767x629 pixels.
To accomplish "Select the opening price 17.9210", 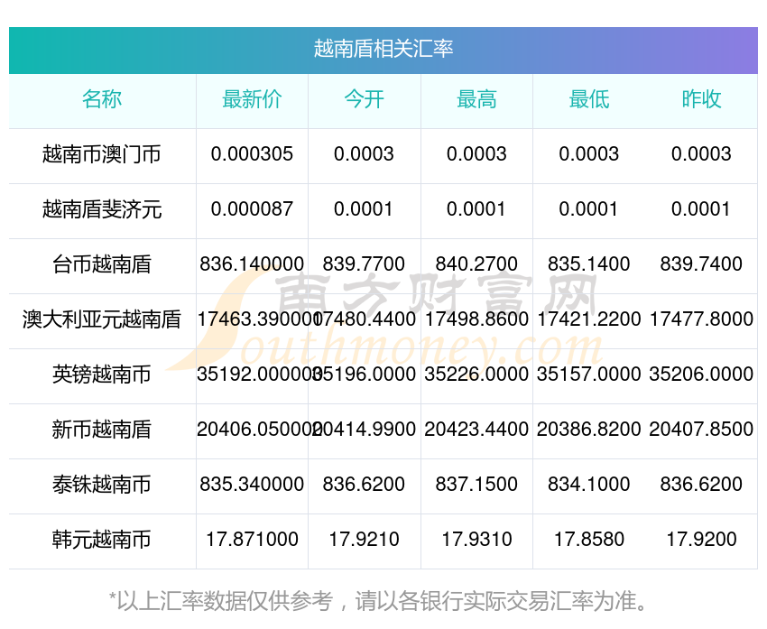I will tap(364, 540).
